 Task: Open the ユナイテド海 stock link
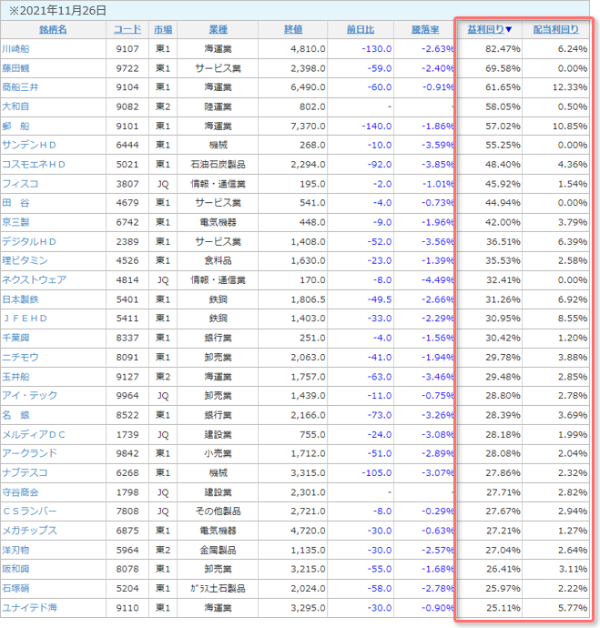click(x=30, y=608)
